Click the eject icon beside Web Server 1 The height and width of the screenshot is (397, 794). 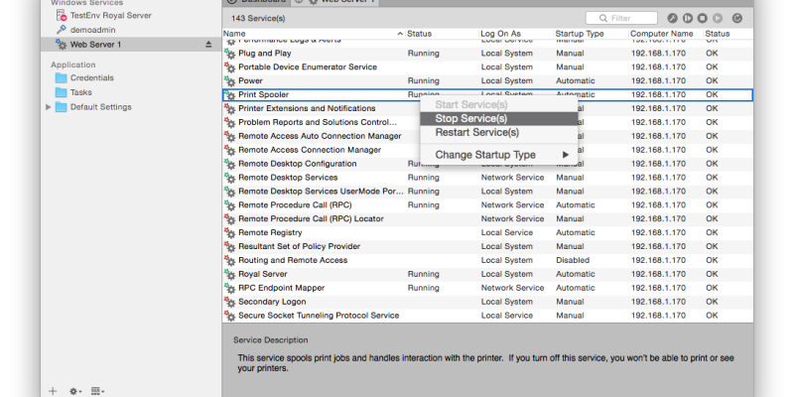[208, 45]
